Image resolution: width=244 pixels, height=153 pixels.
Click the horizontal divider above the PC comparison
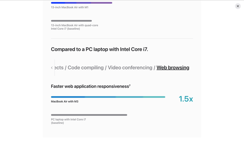(x=122, y=38)
